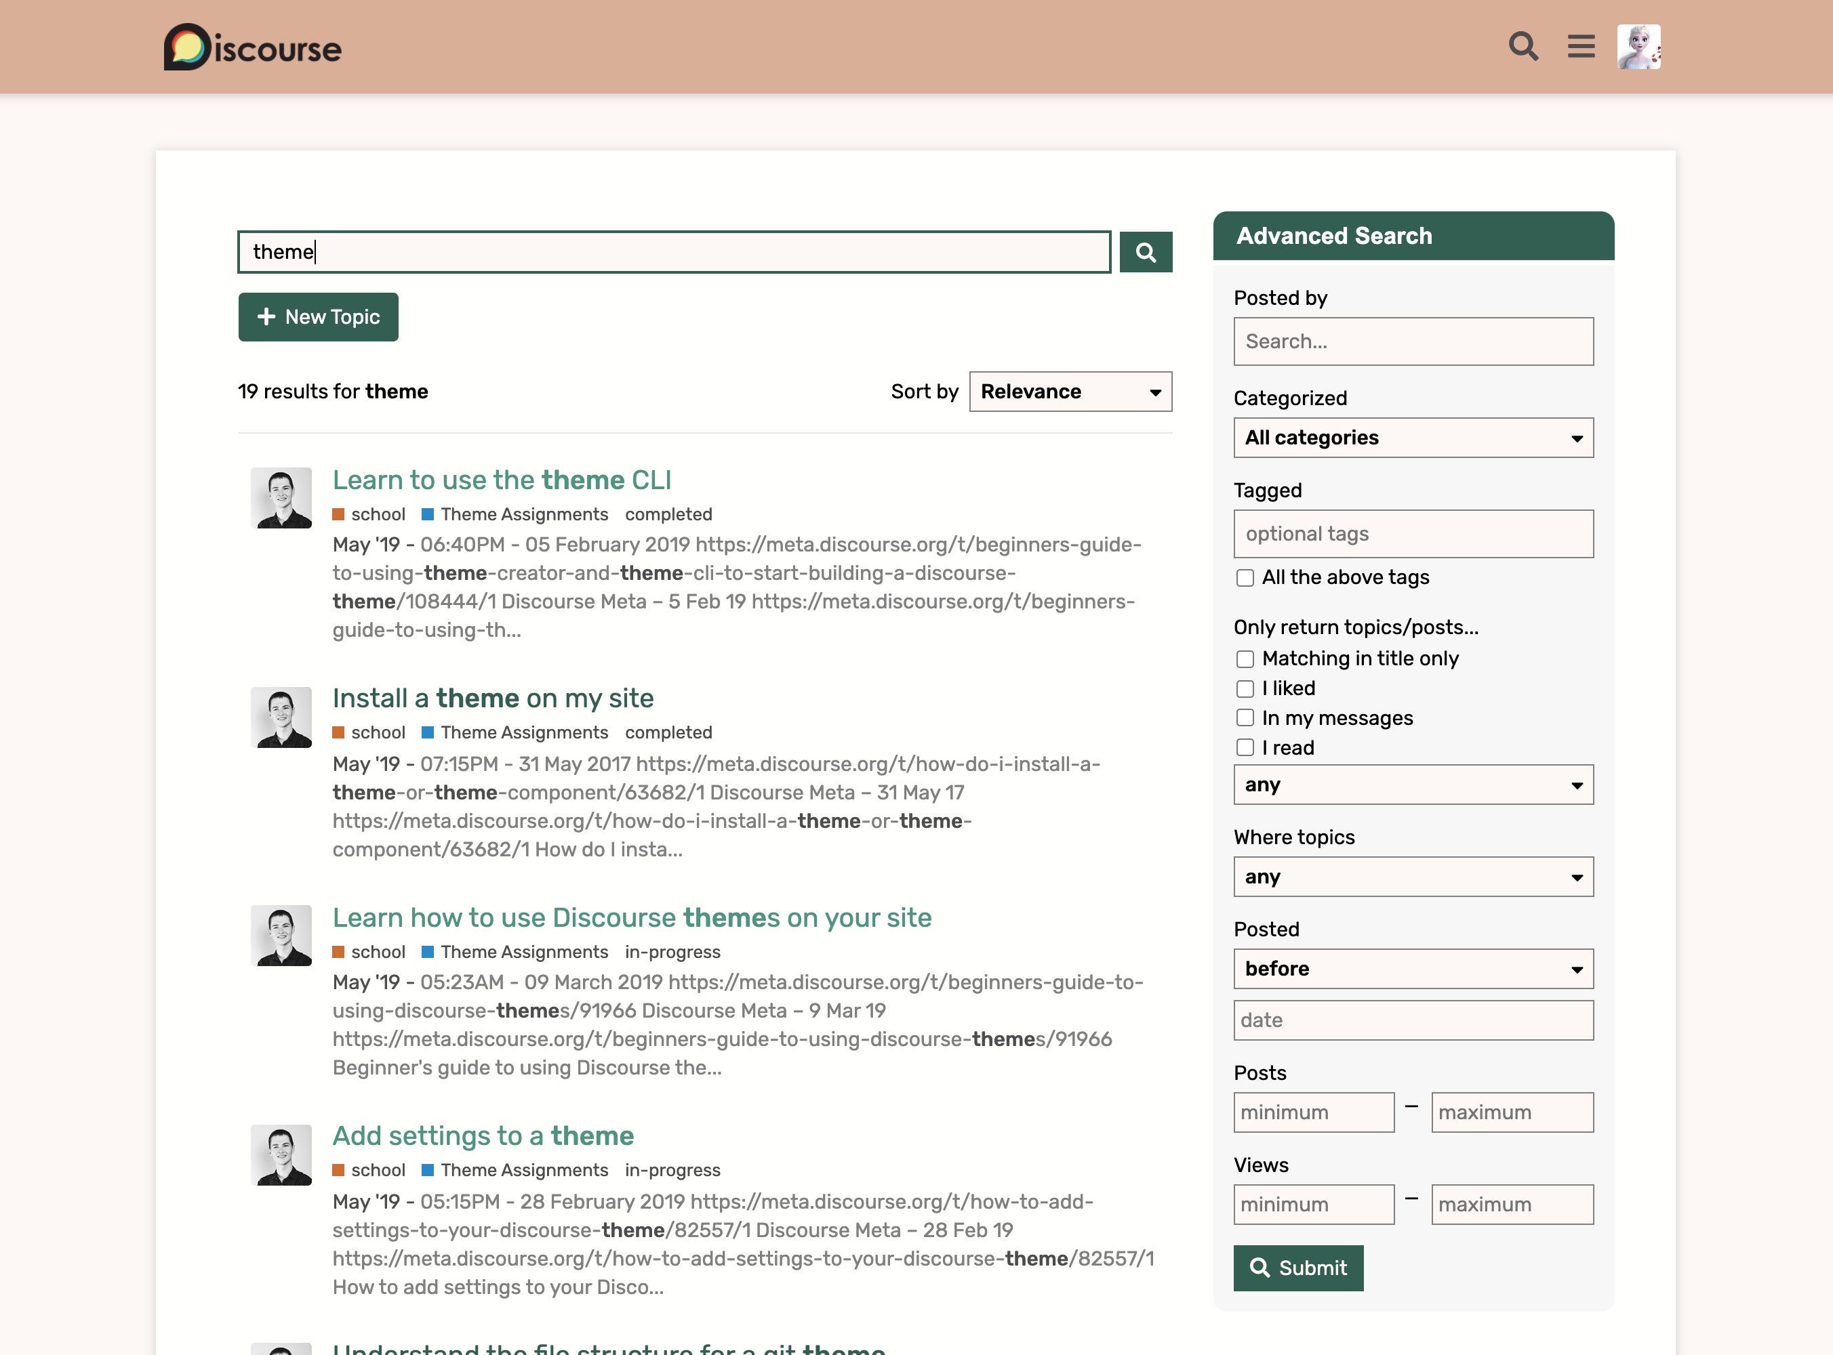Check the I liked option

pos(1245,688)
